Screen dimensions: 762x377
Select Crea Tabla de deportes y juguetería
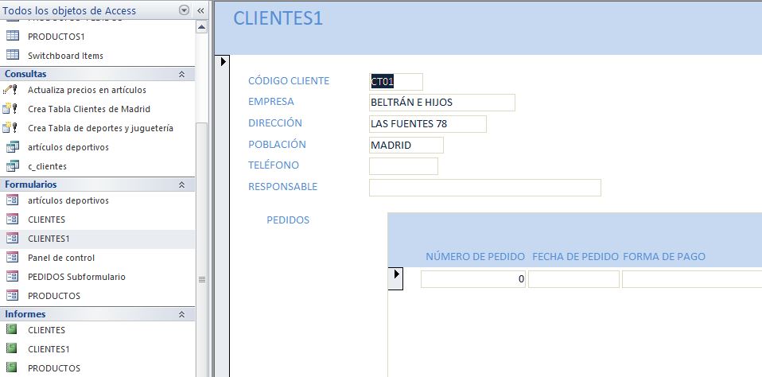click(100, 128)
